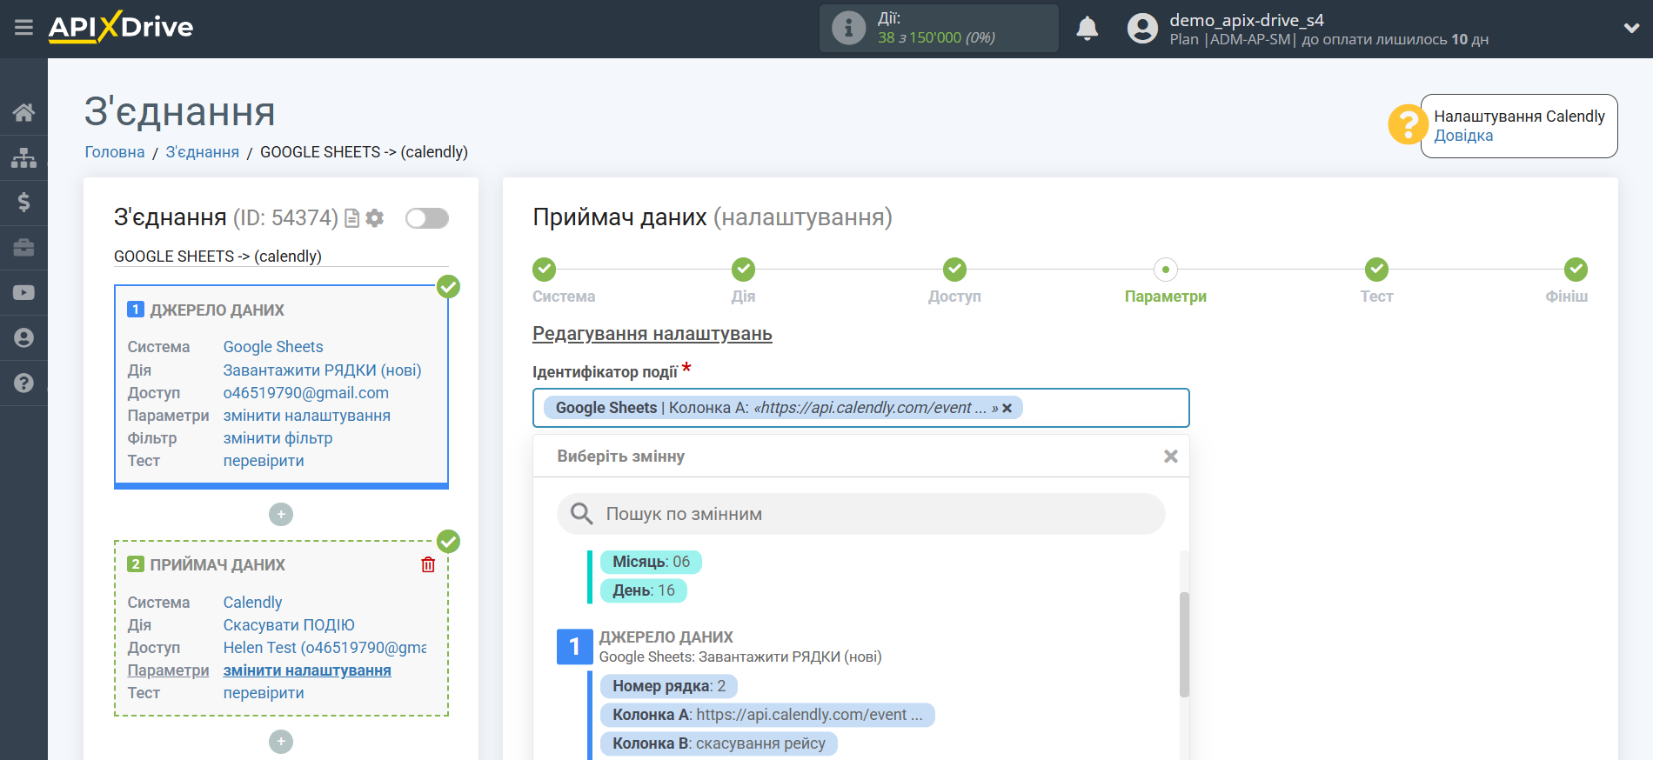Click source змінити налаштування link
Screen dimensions: 1653x760
pos(307,416)
